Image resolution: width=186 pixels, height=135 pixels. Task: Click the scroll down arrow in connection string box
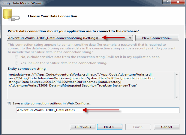tap(177, 97)
